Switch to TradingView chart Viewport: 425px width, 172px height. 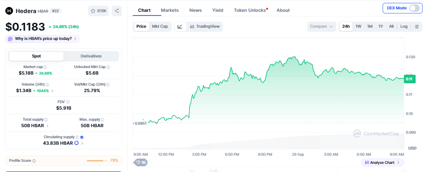pyautogui.click(x=205, y=26)
